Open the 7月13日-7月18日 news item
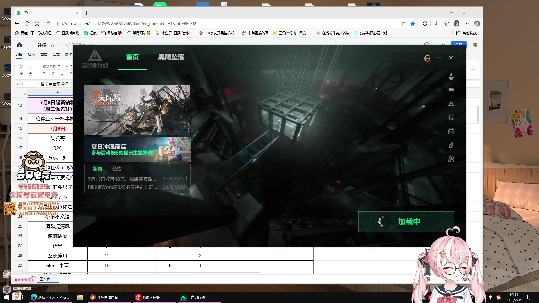Image resolution: width=539 pixels, height=303 pixels. coord(136,179)
